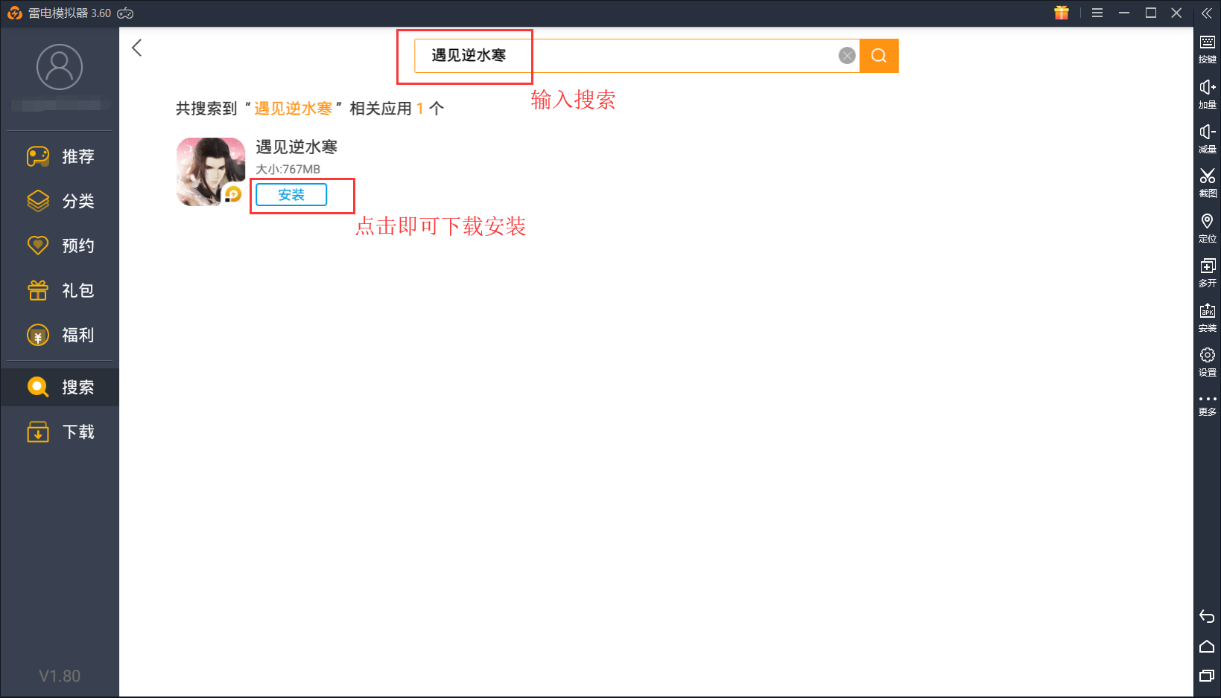Expand 更多 tools in right sidebar
The image size is (1221, 698).
click(x=1207, y=404)
